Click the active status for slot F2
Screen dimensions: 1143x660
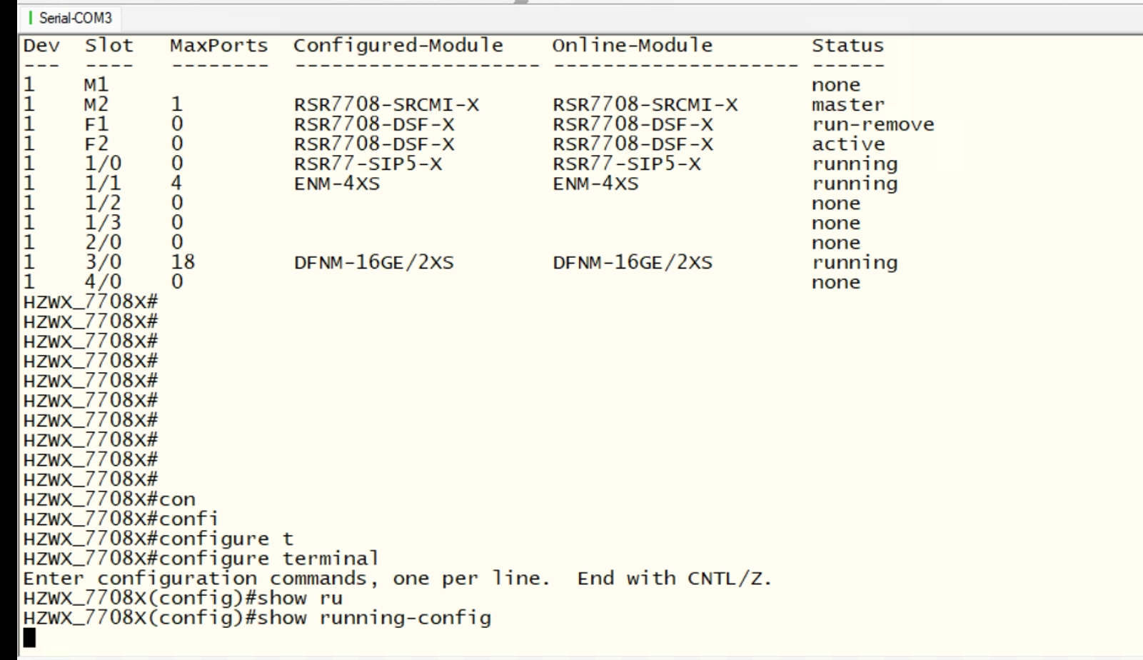[x=848, y=144]
